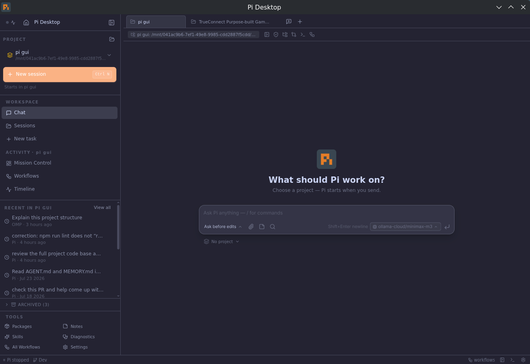Open the home icon in sidebar header
Viewport: 530px width, 364px height.
coord(26,23)
